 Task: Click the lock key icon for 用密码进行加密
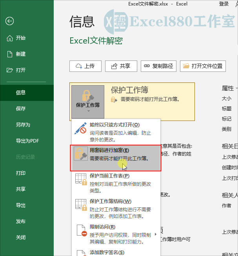point(80,154)
